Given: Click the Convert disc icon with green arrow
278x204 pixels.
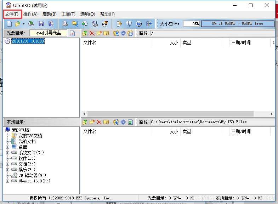Looking at the screenshot, I should 85,24.
